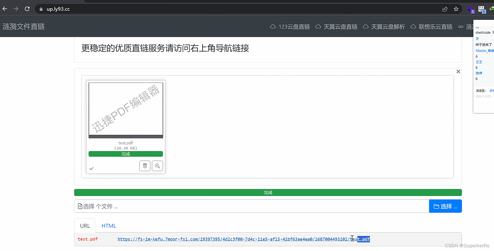494x251 pixels.
Task: Click the test.pdf filename caption under thumbnail
Action: [x=126, y=143]
